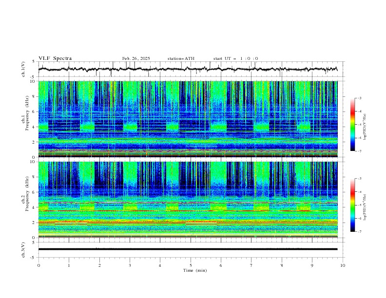Click the "Time (min)" axis label
This screenshot has height=298, width=386.
pyautogui.click(x=195, y=270)
